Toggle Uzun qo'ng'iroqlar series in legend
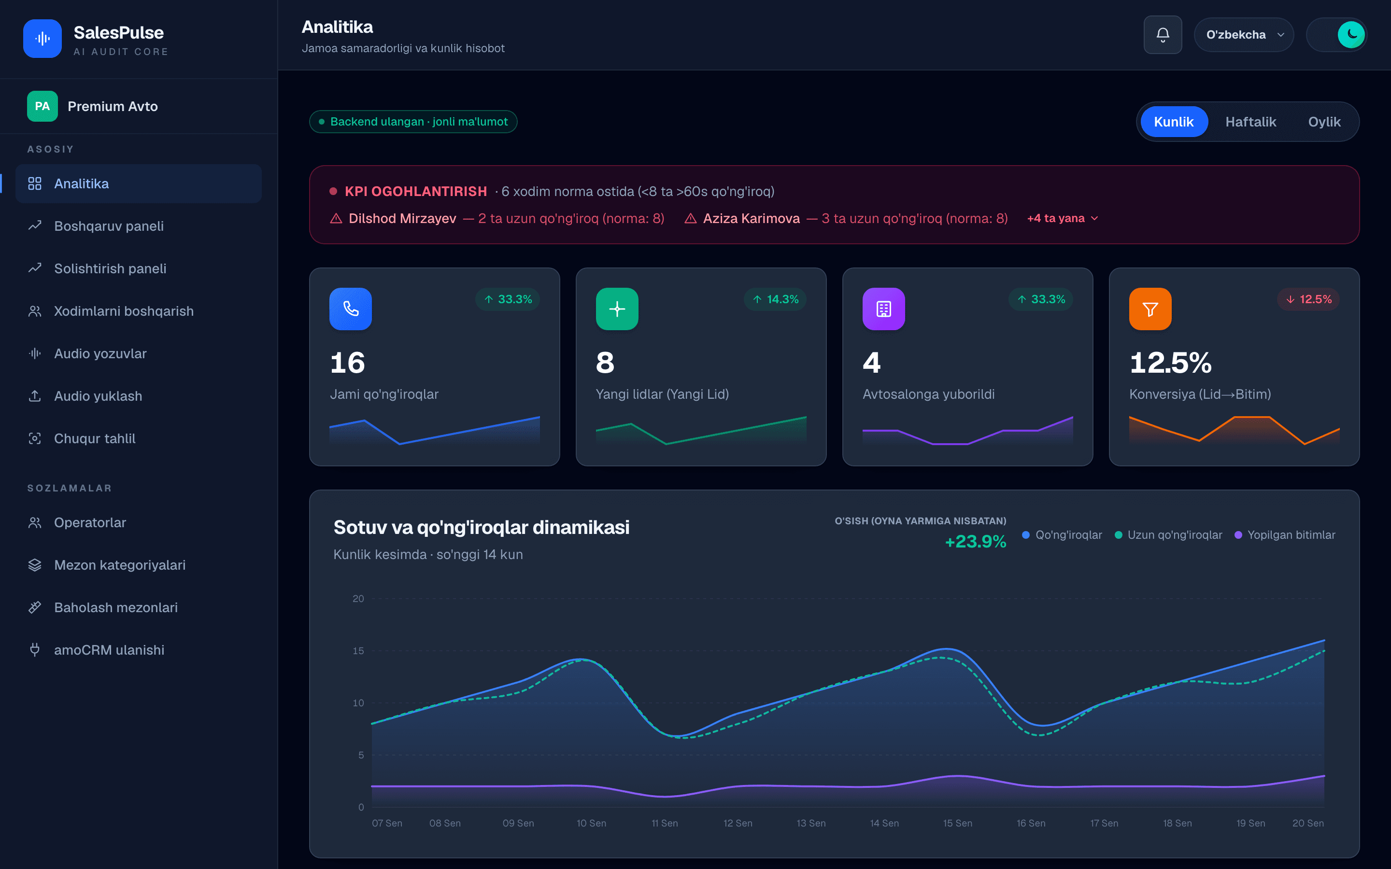1391x869 pixels. (x=1168, y=535)
